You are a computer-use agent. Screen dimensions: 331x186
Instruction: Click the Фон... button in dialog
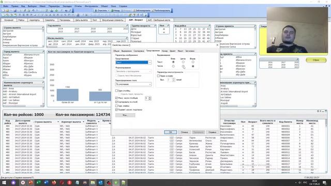(125, 115)
